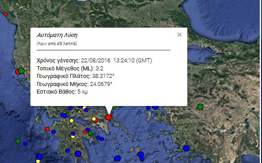Screen dimensions: 262x163
Task: Select the yellow marker west of Athens
Action: pyautogui.click(x=94, y=119)
